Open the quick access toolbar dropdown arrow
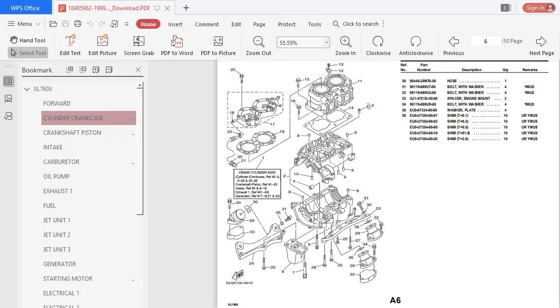560x308 pixels. pos(126,24)
